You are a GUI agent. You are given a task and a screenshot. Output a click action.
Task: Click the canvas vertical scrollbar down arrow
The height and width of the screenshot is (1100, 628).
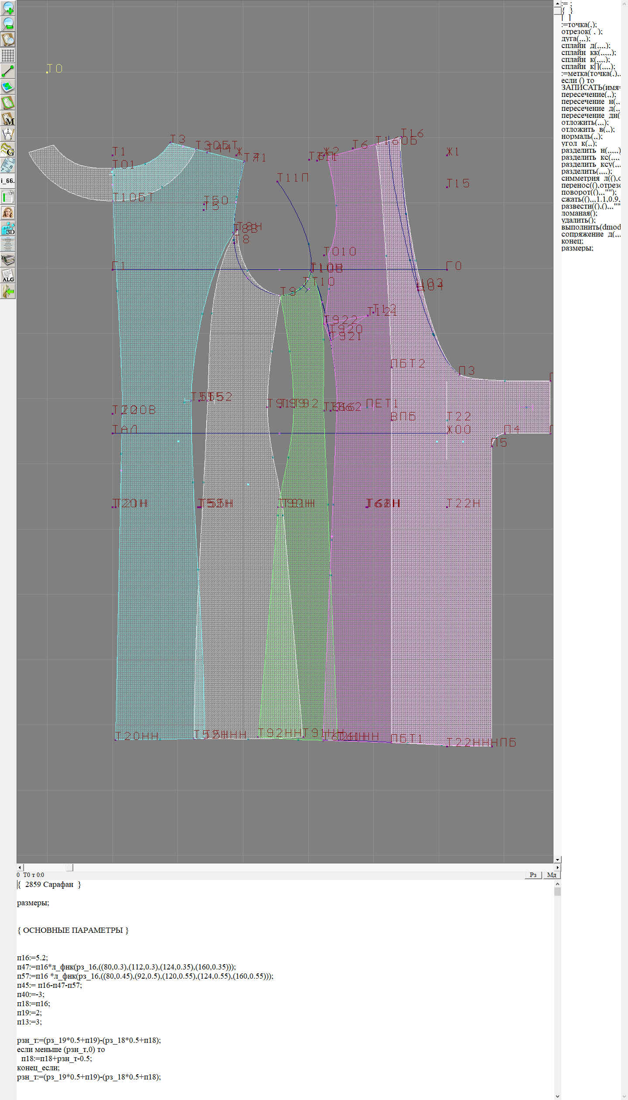point(557,859)
